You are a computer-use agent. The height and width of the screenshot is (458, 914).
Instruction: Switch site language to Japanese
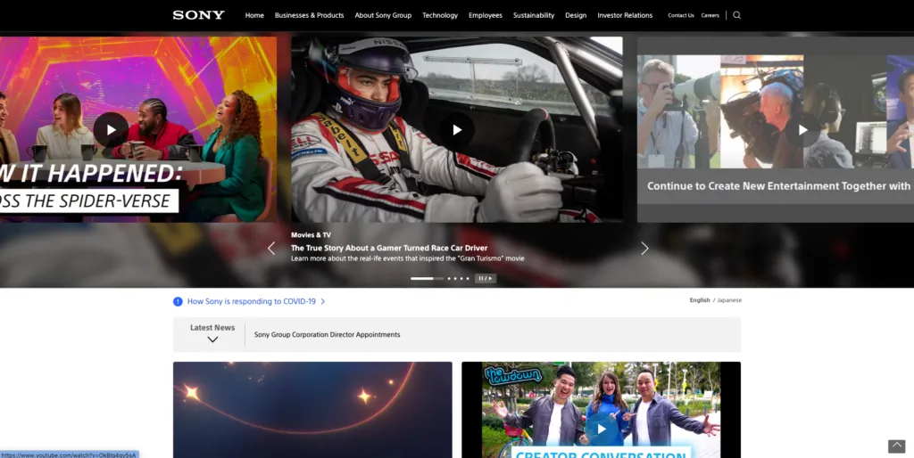point(729,300)
